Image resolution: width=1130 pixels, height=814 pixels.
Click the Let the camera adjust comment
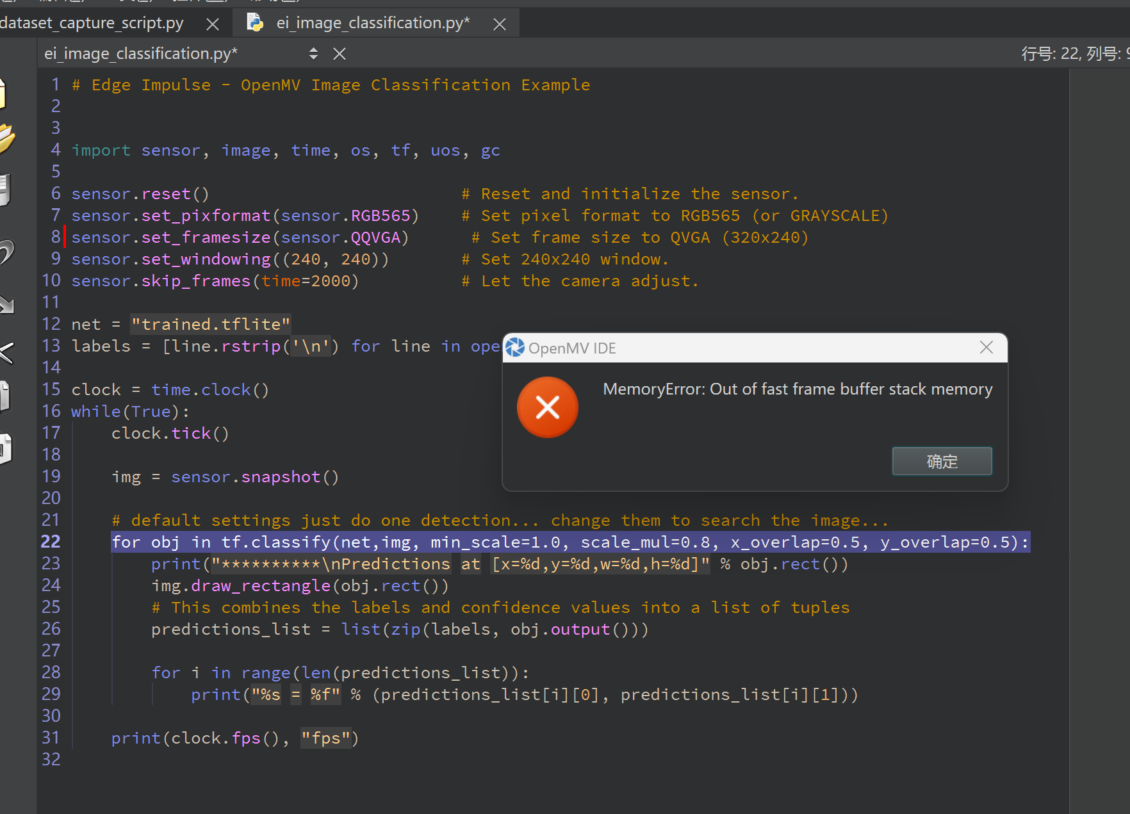click(580, 281)
